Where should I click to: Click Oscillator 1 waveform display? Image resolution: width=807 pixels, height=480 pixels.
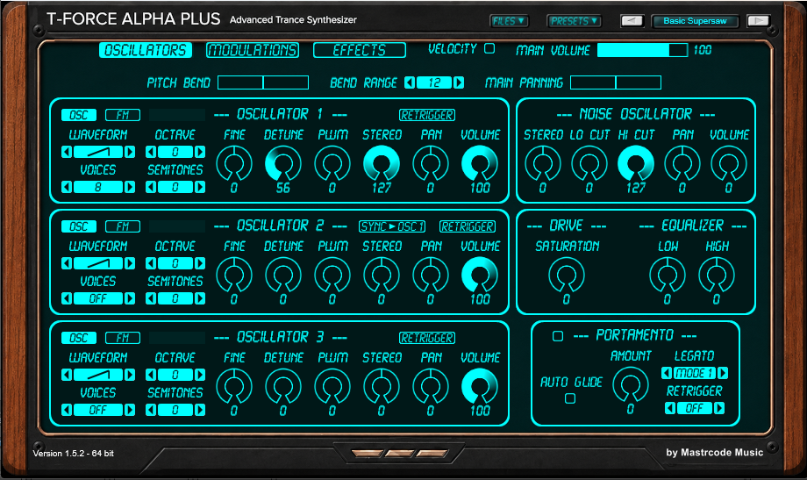[98, 152]
